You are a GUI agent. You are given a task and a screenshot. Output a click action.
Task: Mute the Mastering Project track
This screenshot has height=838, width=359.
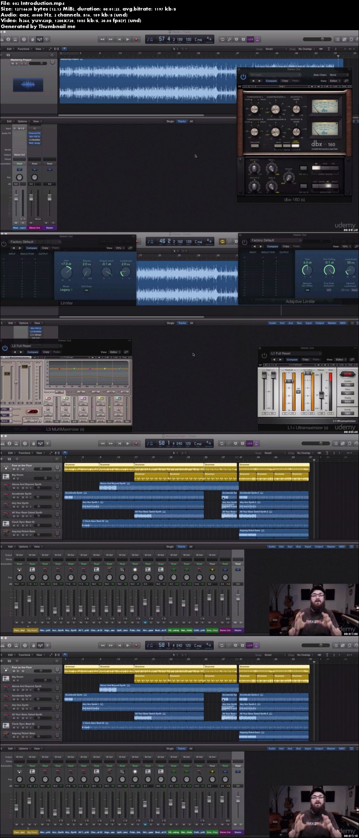tap(13, 64)
